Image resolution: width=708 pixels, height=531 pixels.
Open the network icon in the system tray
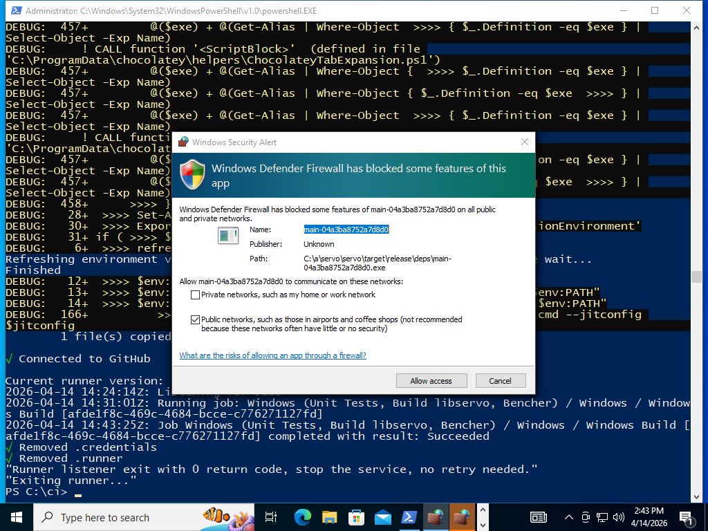[602, 517]
